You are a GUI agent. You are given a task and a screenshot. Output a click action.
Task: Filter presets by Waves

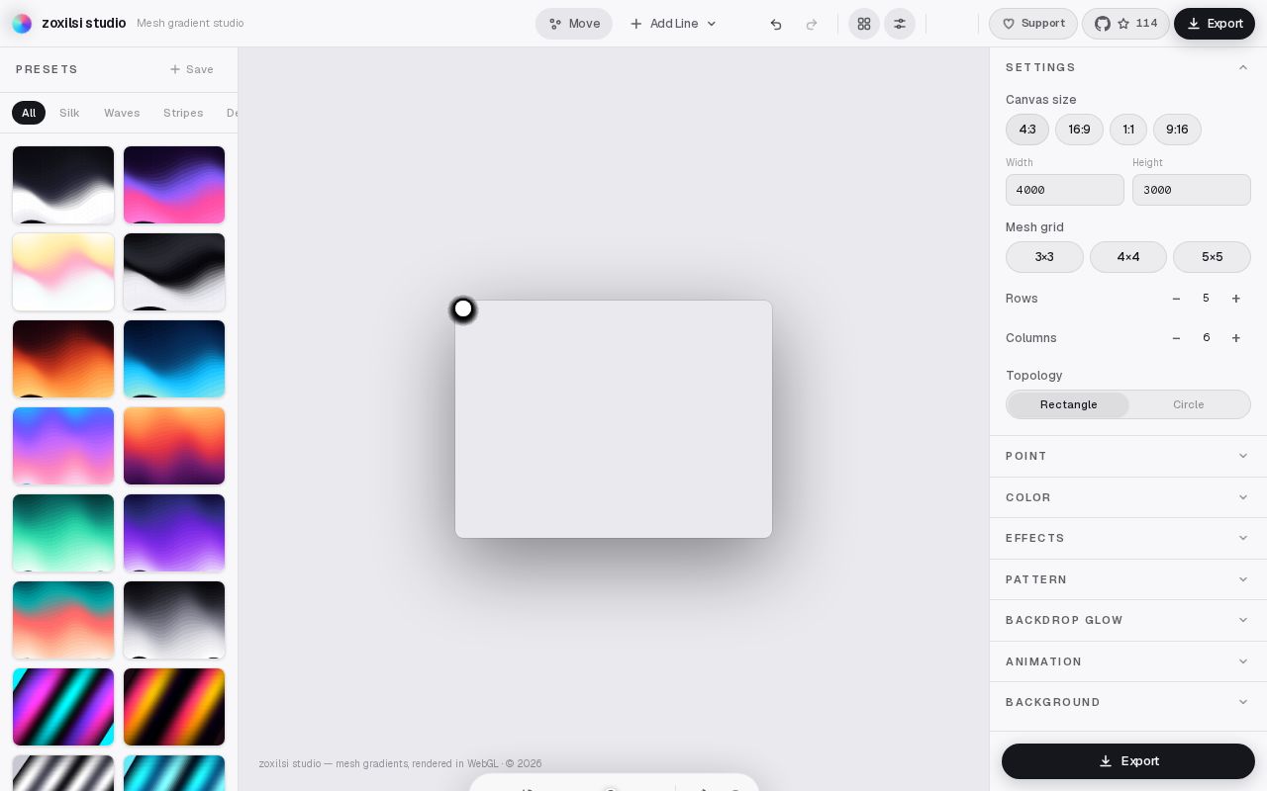tap(122, 113)
